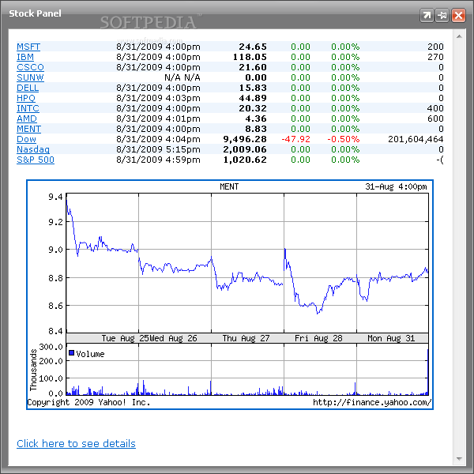
Task: Open the MENT ticker link
Action: click(x=28, y=129)
